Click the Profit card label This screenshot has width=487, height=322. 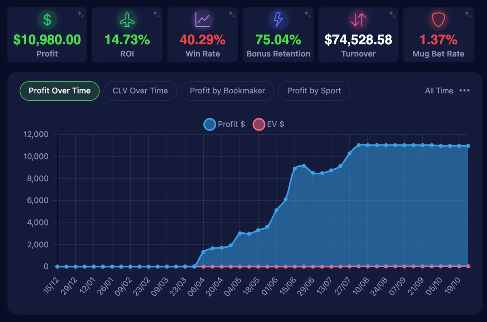(47, 54)
